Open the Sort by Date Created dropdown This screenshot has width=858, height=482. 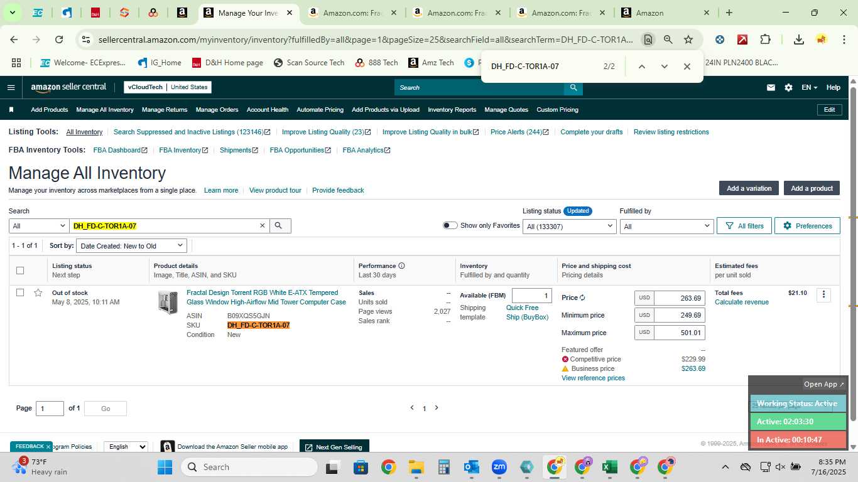[x=132, y=246]
